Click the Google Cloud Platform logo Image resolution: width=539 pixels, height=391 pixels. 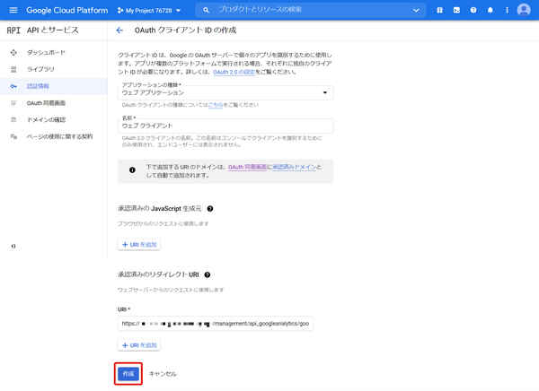tap(67, 10)
